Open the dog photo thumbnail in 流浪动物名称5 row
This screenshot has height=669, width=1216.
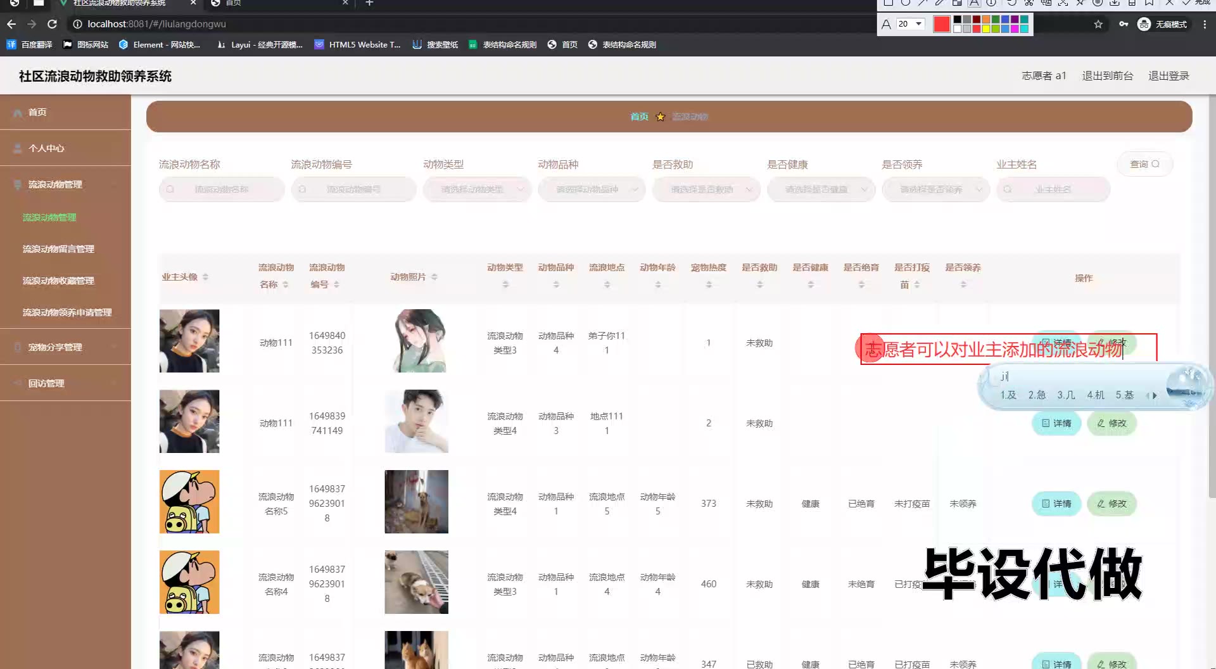(x=416, y=502)
